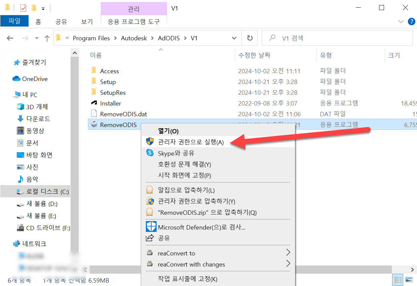Click Program Files in the breadcrumb
Viewport: 417px width, 286px height.
click(x=91, y=38)
